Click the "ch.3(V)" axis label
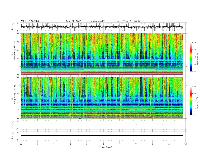The width and height of the screenshot is (209, 162). coord(13,125)
